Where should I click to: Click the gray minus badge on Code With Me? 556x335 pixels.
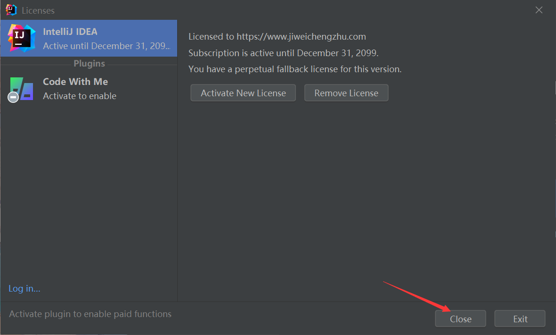tap(13, 97)
